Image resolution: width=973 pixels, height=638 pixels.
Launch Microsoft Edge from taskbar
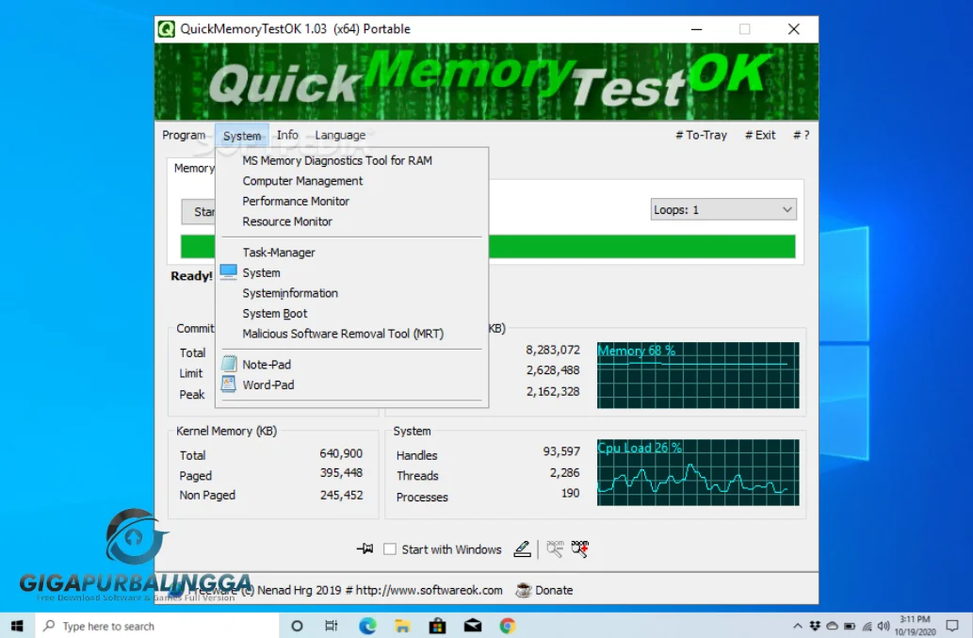[367, 626]
